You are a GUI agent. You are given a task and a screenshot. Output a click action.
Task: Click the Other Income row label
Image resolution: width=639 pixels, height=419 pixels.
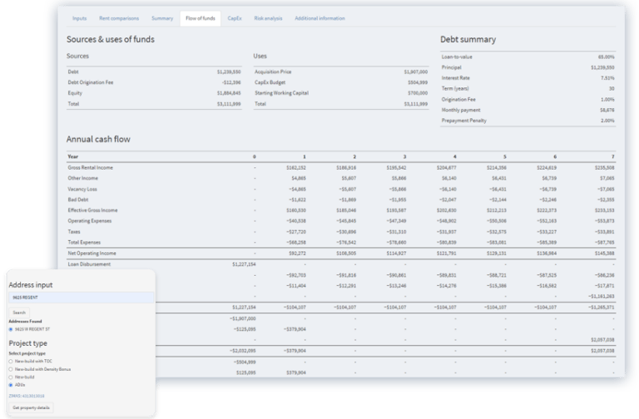coord(82,179)
